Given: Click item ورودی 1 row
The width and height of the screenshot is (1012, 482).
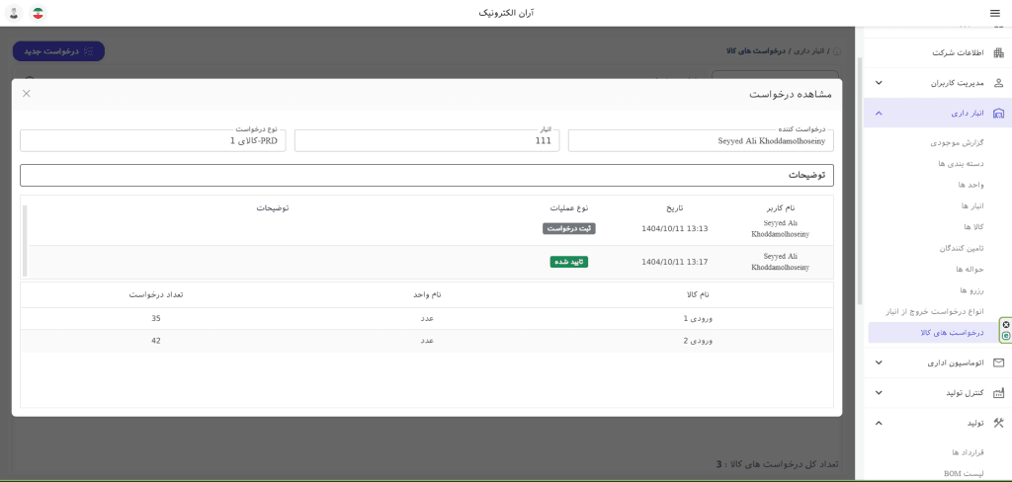Looking at the screenshot, I should (427, 319).
